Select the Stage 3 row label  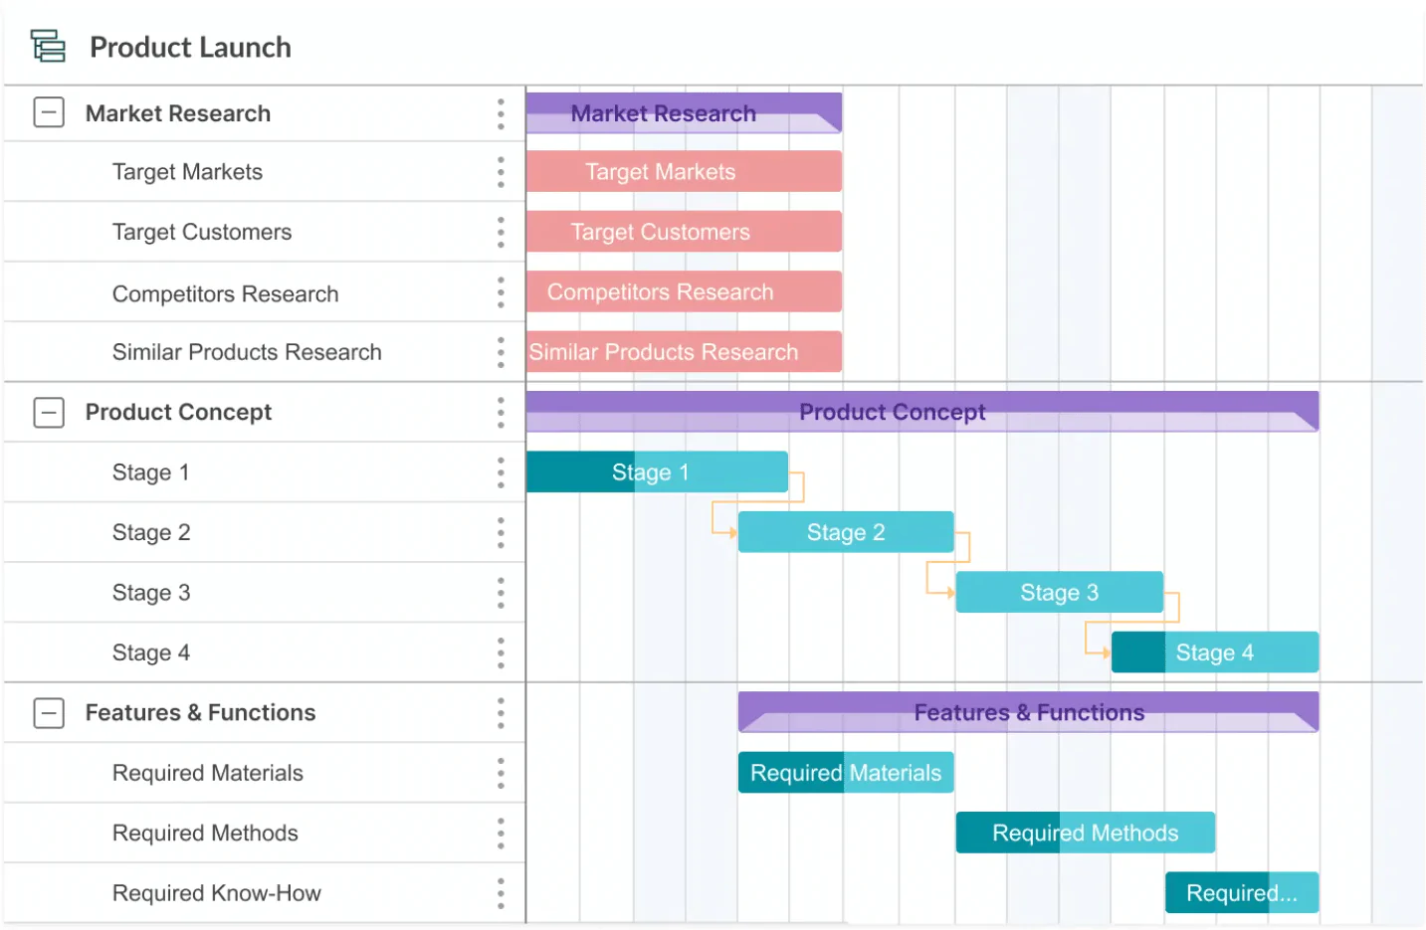coord(151,592)
